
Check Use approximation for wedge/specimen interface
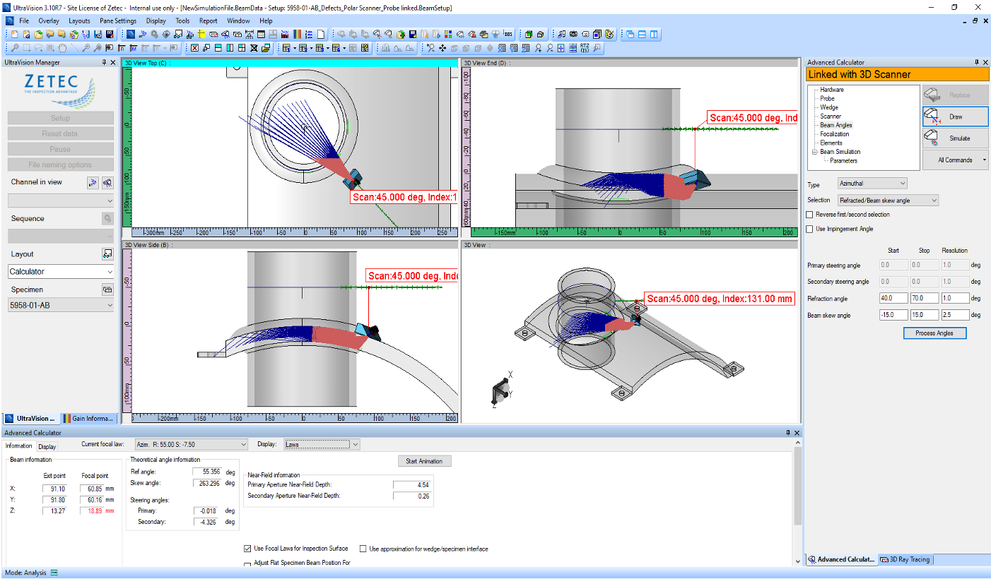coord(363,549)
